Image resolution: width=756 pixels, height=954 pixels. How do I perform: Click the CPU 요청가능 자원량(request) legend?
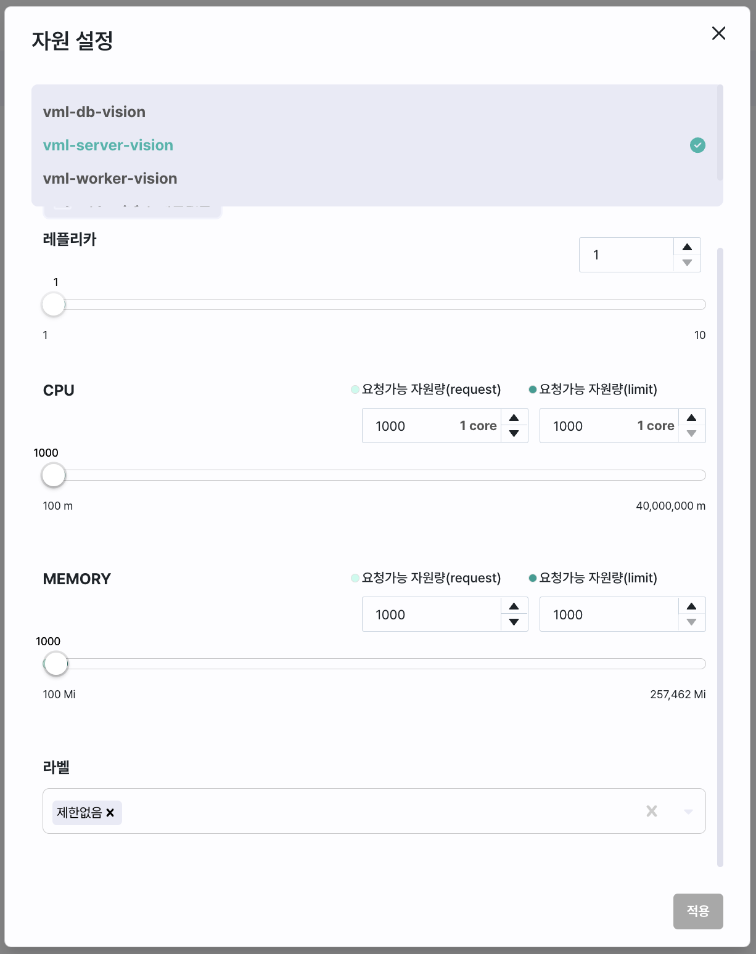coord(426,389)
